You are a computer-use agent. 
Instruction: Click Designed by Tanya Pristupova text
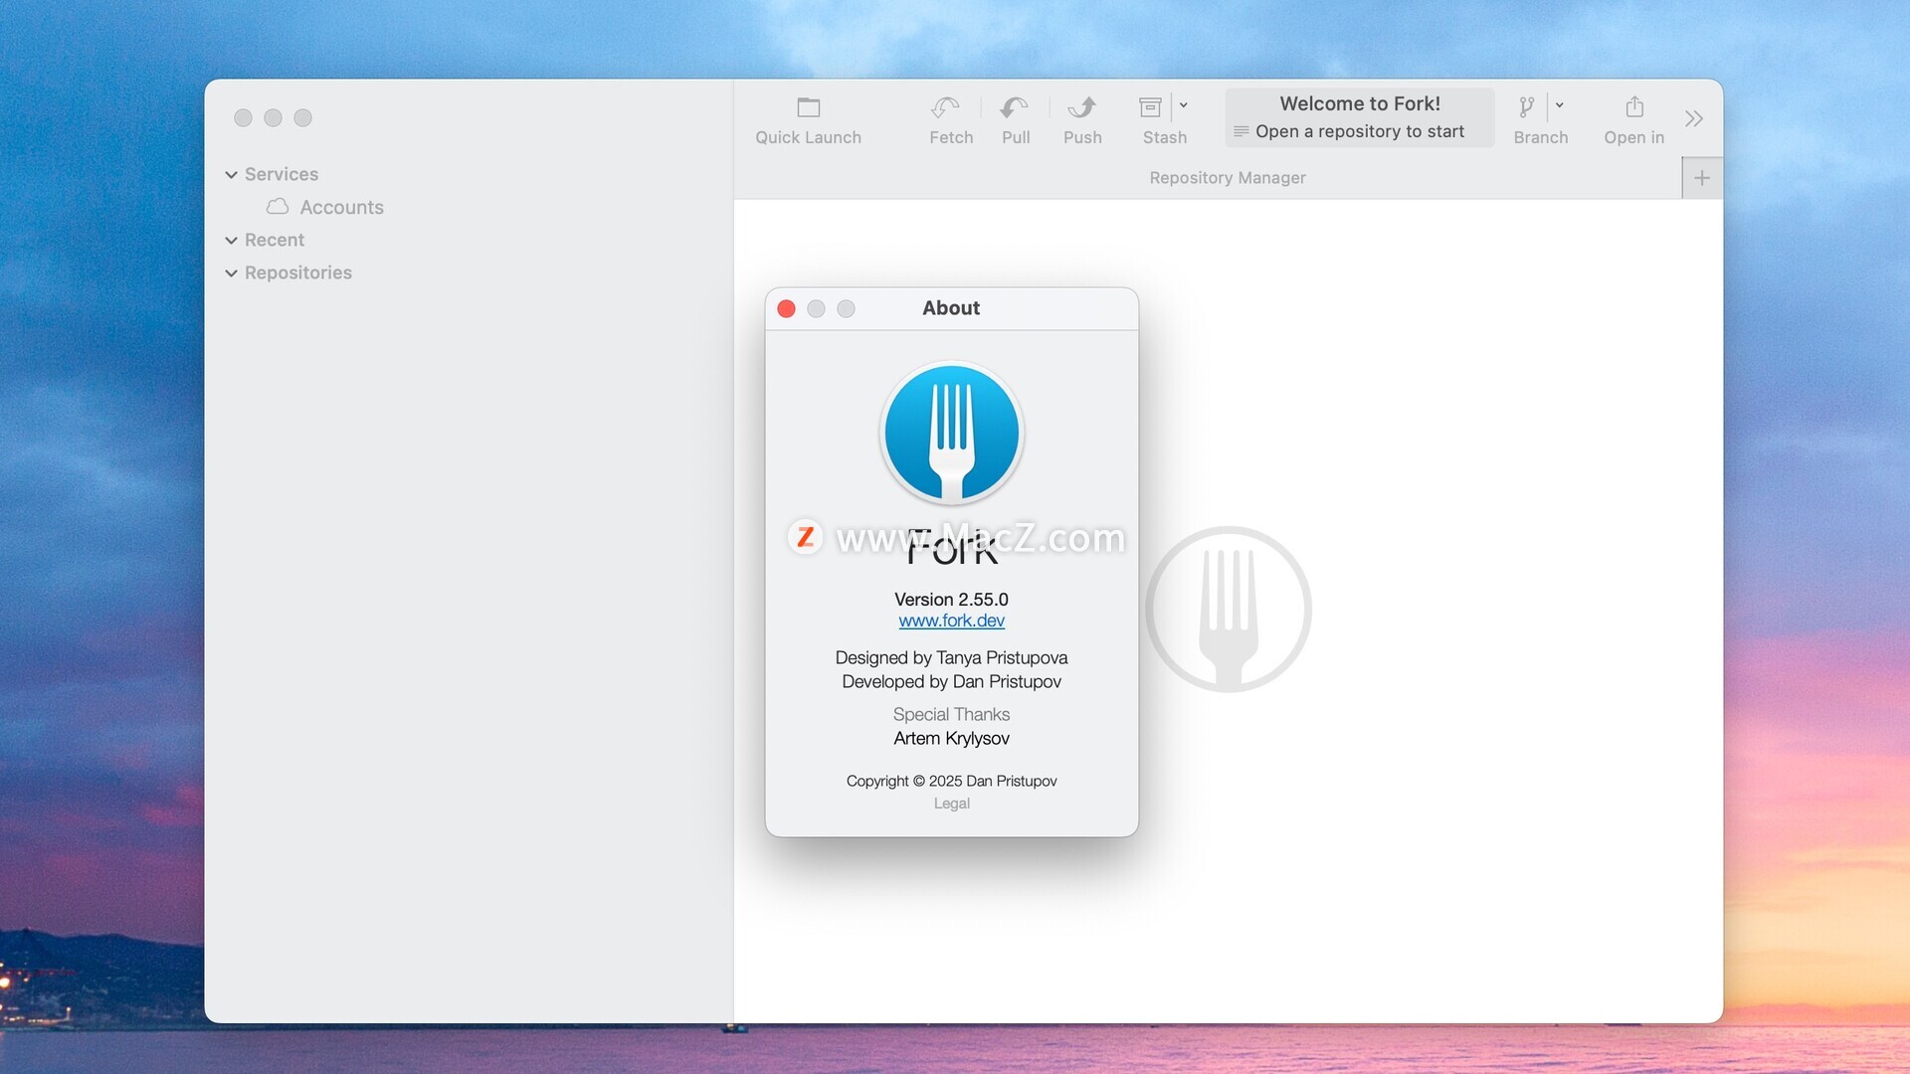coord(951,658)
